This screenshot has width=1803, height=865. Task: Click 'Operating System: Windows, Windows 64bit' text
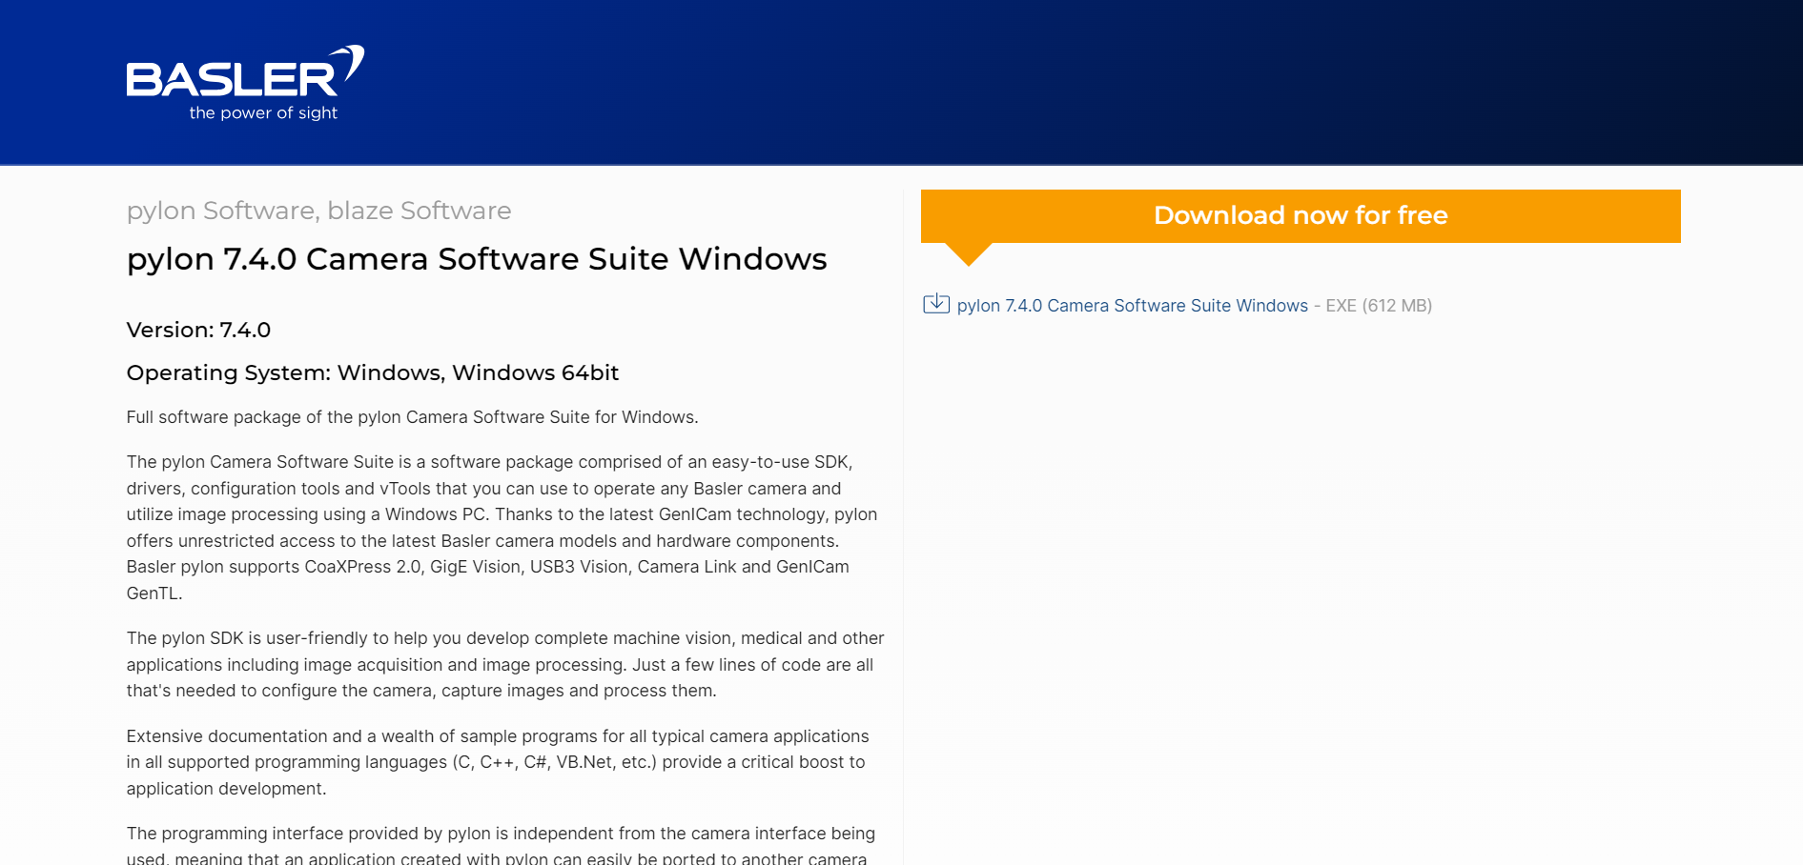click(373, 372)
